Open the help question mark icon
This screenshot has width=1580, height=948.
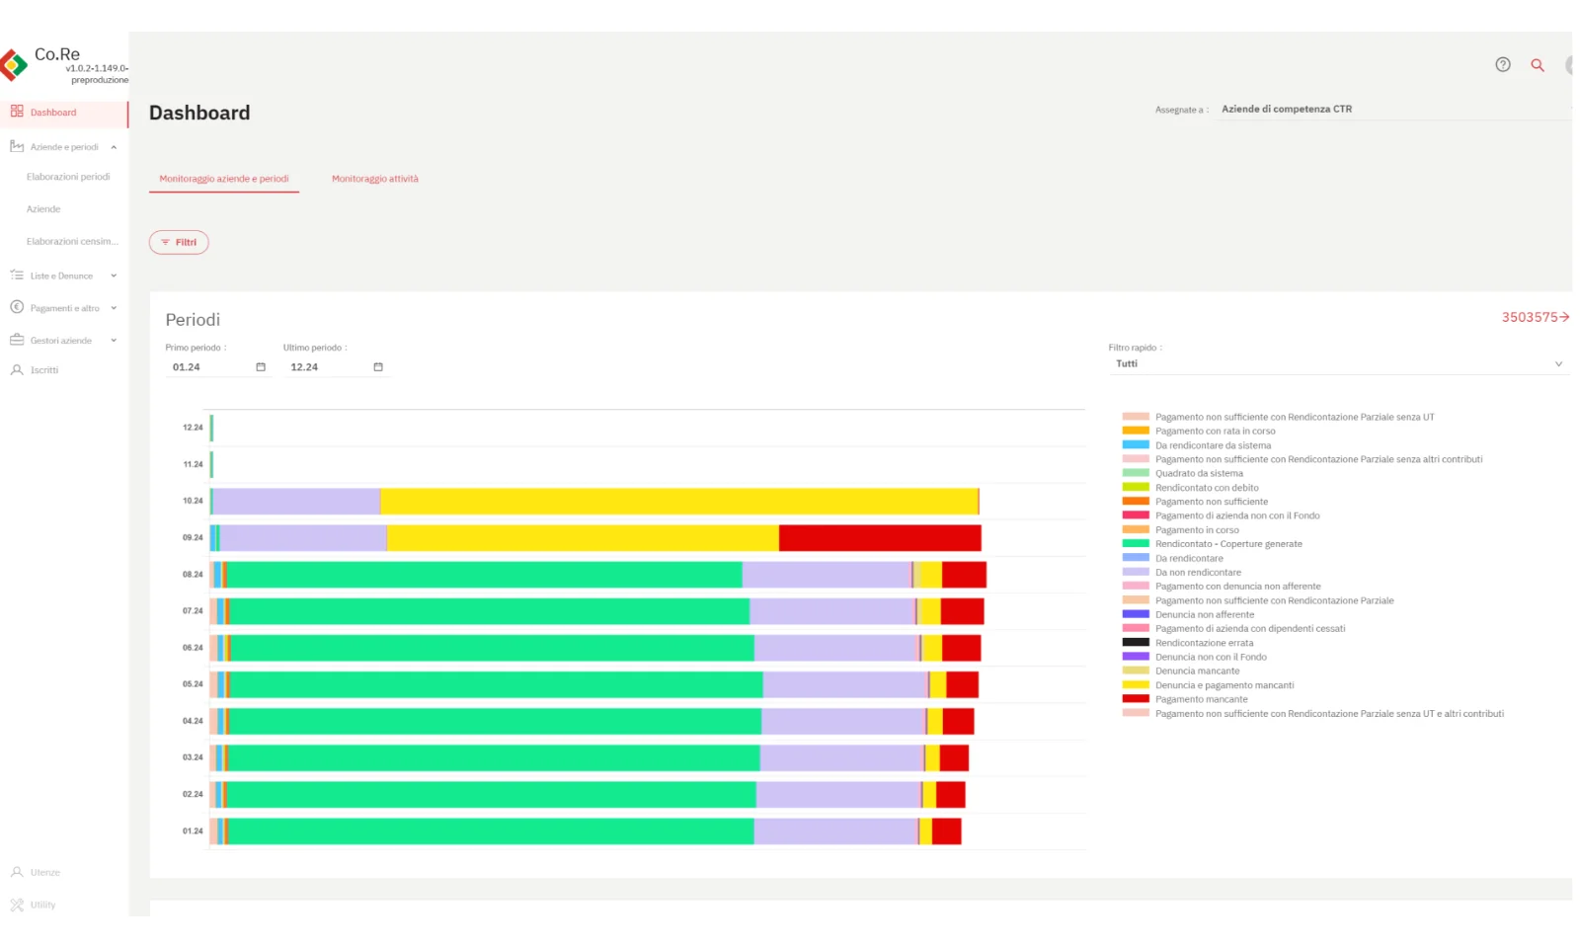(x=1502, y=65)
